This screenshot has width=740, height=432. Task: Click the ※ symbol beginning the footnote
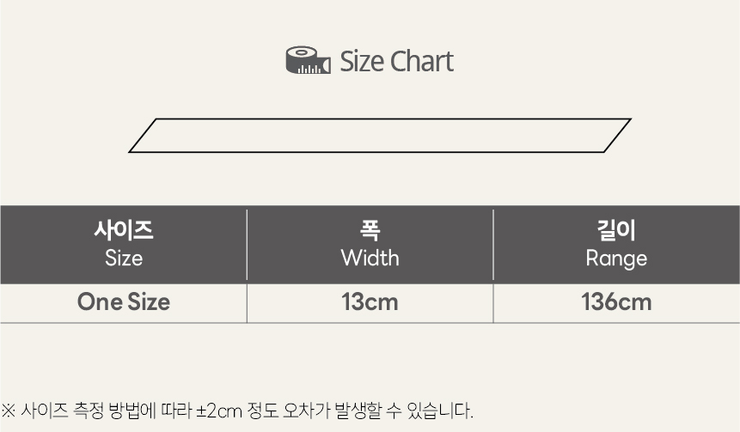[x=9, y=411]
